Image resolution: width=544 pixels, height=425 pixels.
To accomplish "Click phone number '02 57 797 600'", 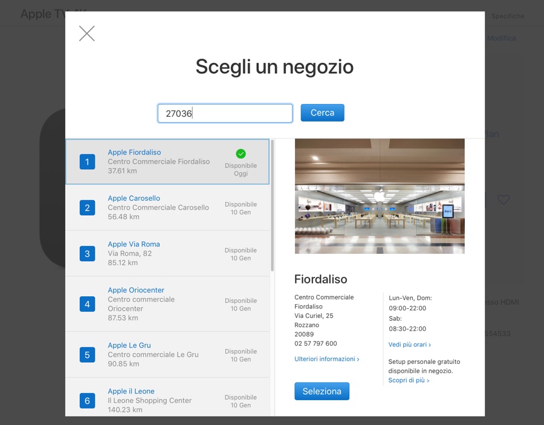I will [x=316, y=343].
